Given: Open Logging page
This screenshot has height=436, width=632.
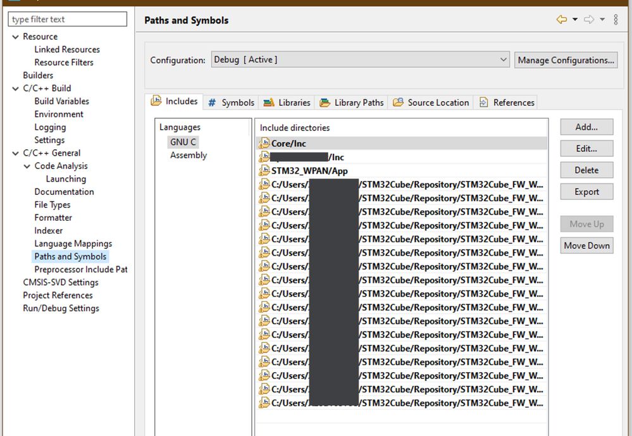Looking at the screenshot, I should 50,127.
